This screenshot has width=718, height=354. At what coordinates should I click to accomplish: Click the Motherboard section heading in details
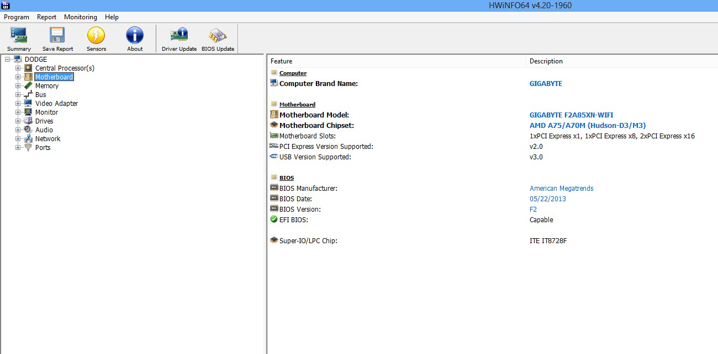coord(298,104)
